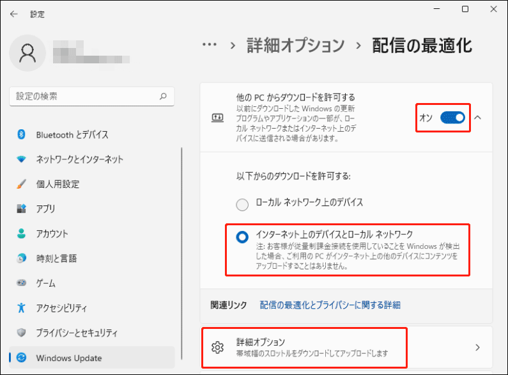The height and width of the screenshot is (375, 508).
Task: Select ローカル ネットワーク上のデバイス radio button
Action: 242,205
